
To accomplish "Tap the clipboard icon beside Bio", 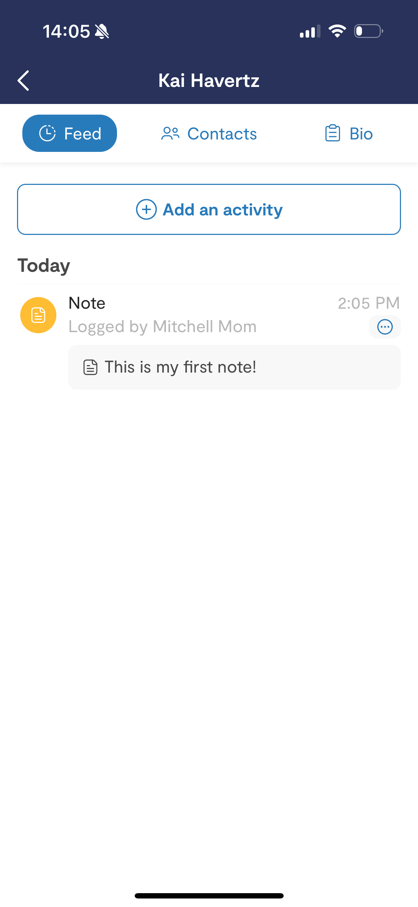I will pos(333,133).
